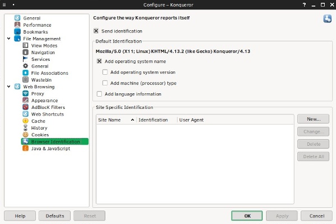Open the Cookies settings icon
This screenshot has height=224, width=336.
click(26, 135)
